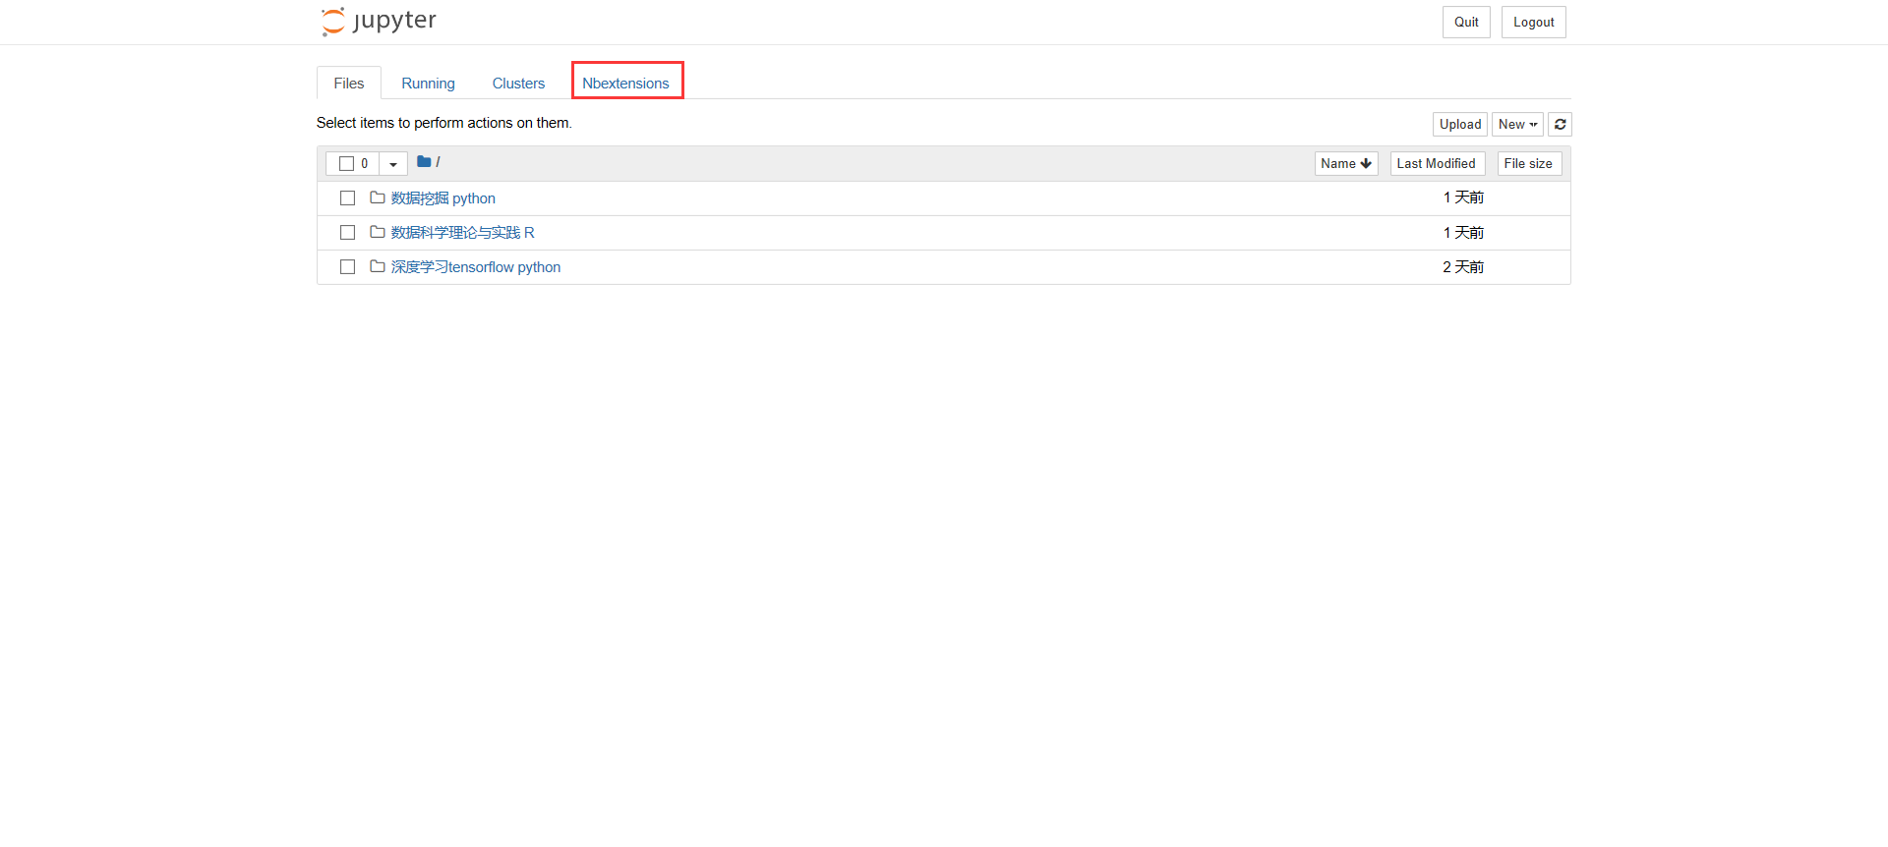Refresh the notebook list
The image size is (1888, 847).
[x=1560, y=124]
